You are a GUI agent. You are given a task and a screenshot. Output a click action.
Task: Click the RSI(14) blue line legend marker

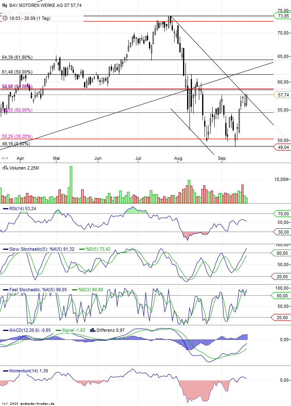[5, 208]
